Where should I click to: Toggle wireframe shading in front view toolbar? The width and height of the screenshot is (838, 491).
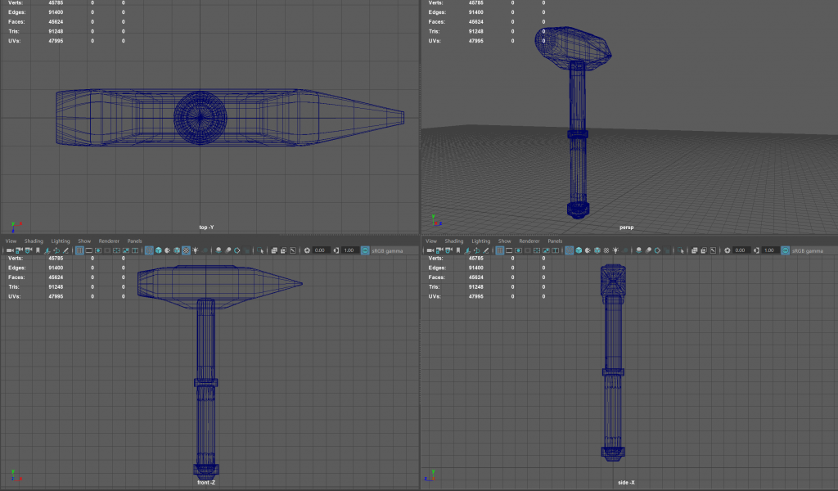149,250
